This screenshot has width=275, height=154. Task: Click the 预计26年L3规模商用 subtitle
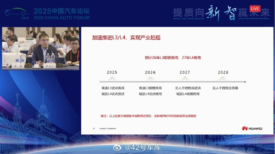tap(173, 58)
